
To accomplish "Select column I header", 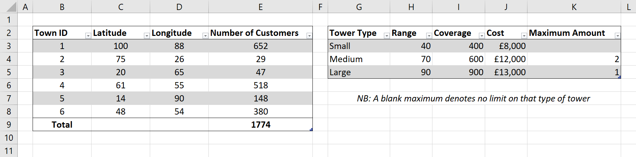I will pyautogui.click(x=458, y=7).
